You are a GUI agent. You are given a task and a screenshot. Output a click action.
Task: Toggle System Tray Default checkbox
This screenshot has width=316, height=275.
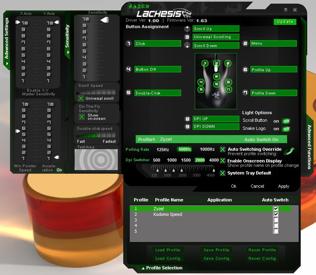click(x=222, y=173)
